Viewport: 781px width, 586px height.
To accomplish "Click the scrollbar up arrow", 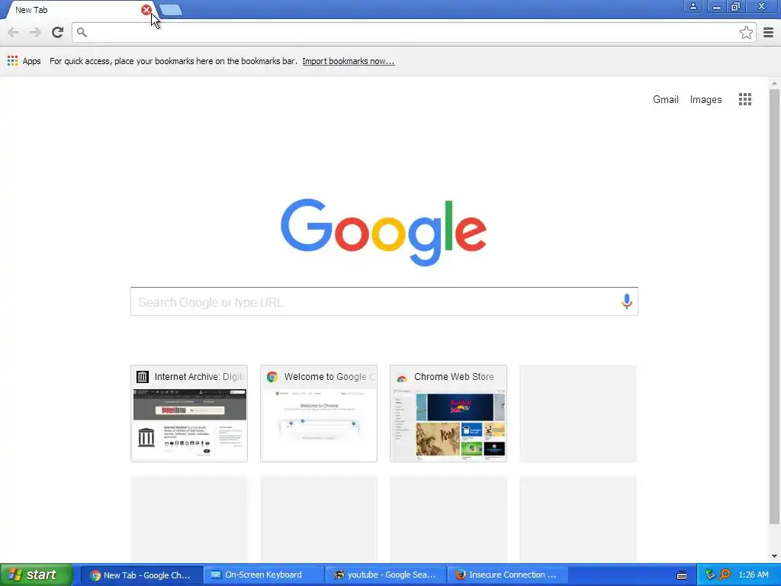I will [774, 83].
